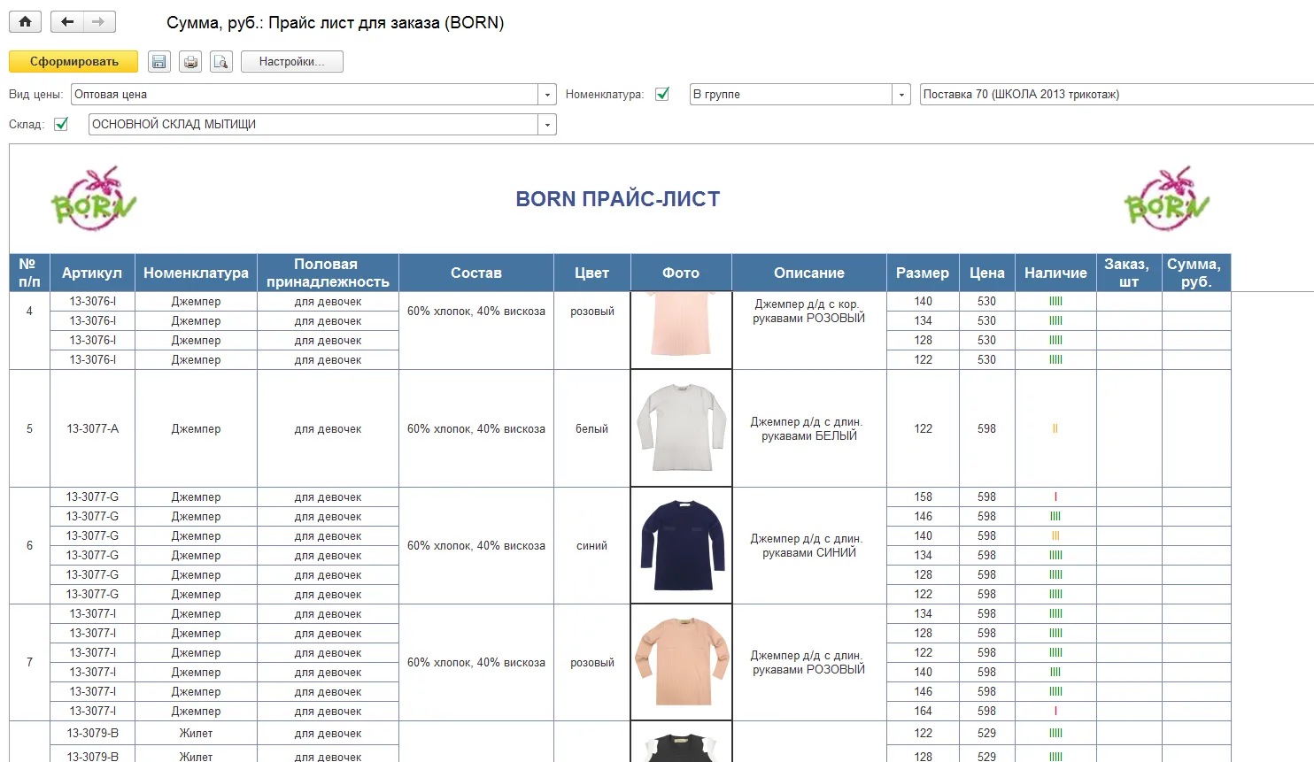
Task: Select size cell 164
Action: point(923,711)
